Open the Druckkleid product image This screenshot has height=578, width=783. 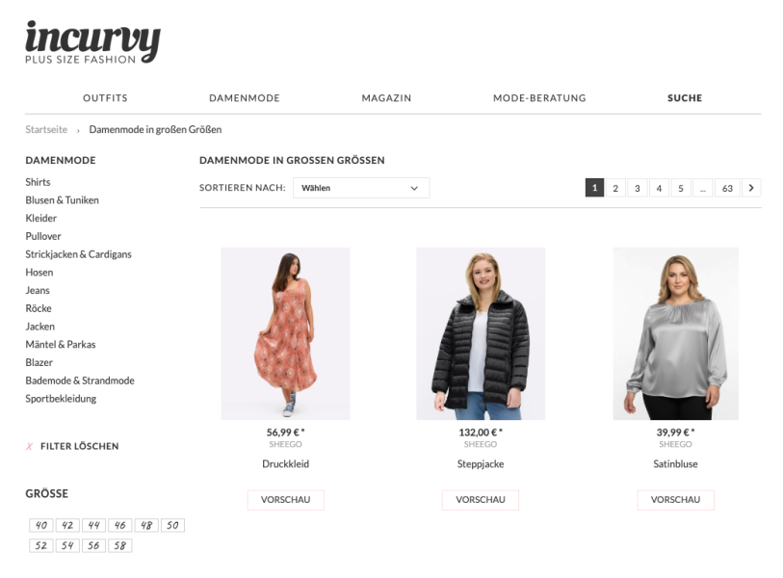286,333
